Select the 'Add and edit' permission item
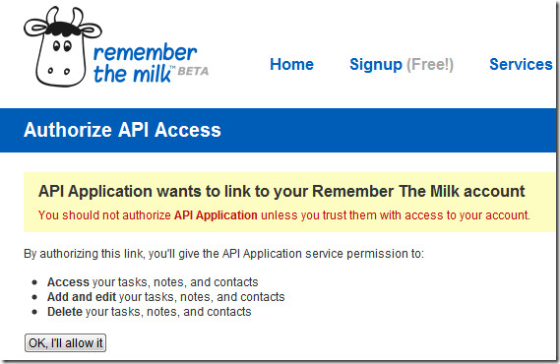The image size is (560, 364). [x=165, y=297]
